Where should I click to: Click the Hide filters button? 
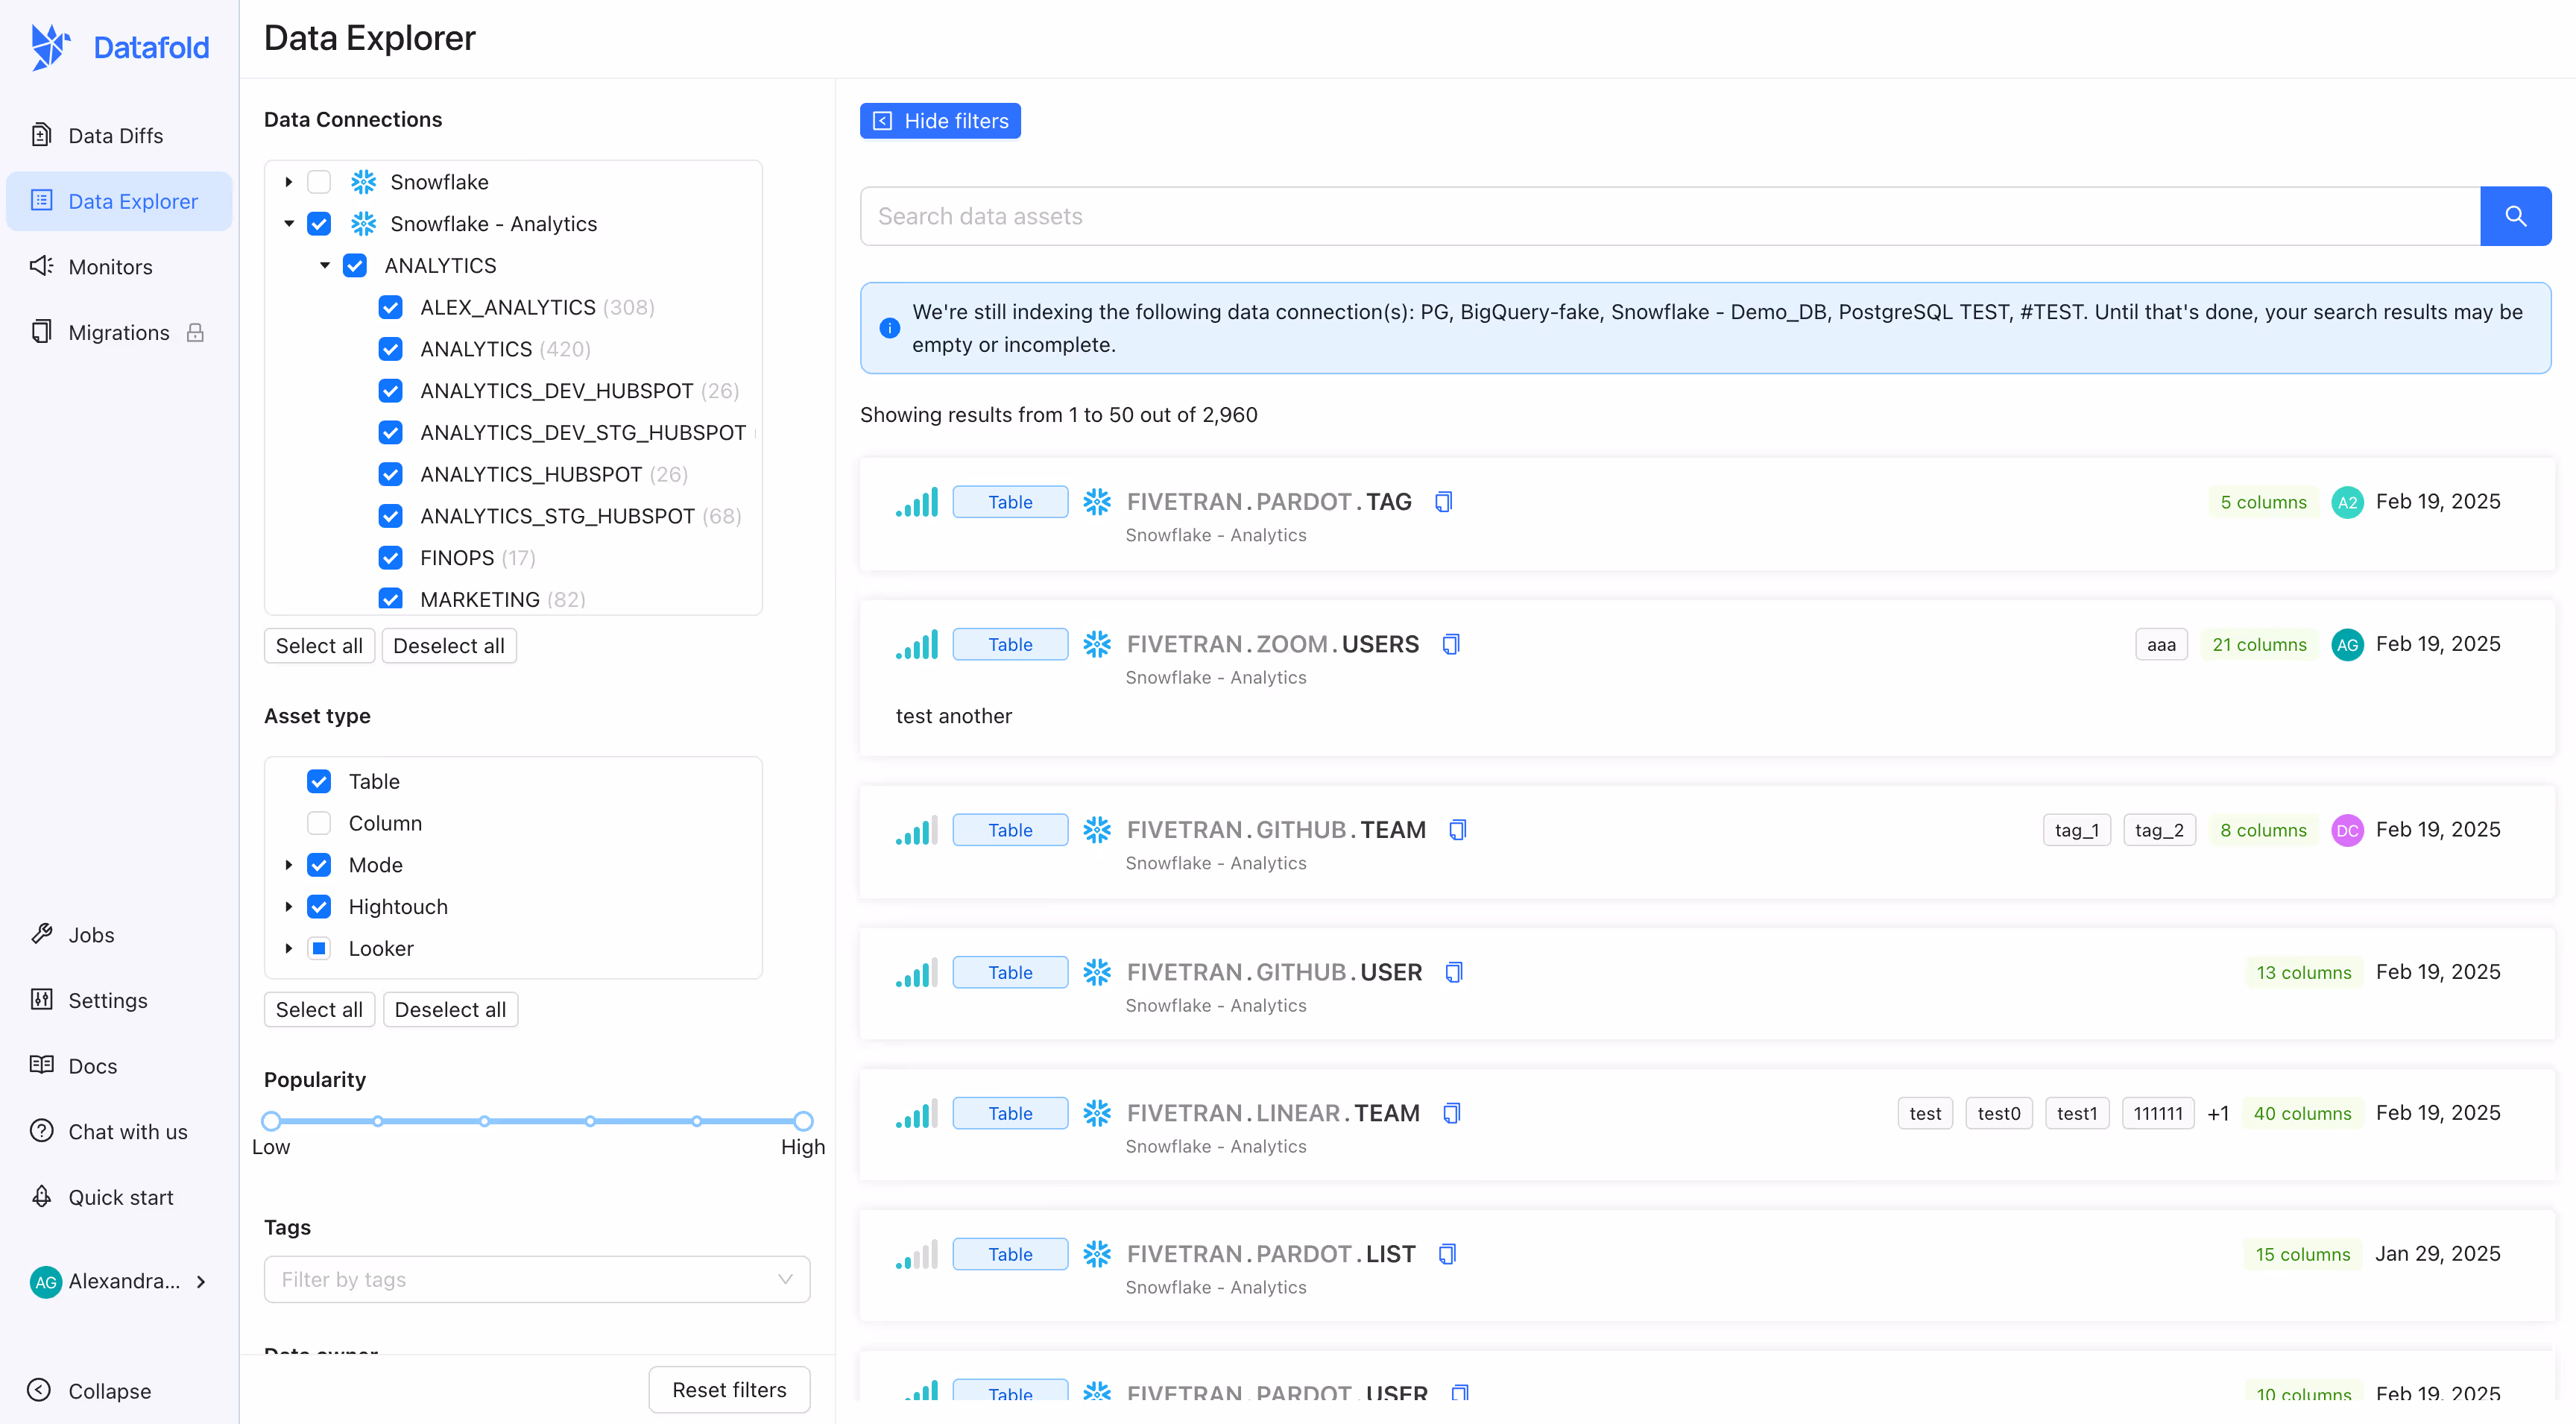click(940, 121)
